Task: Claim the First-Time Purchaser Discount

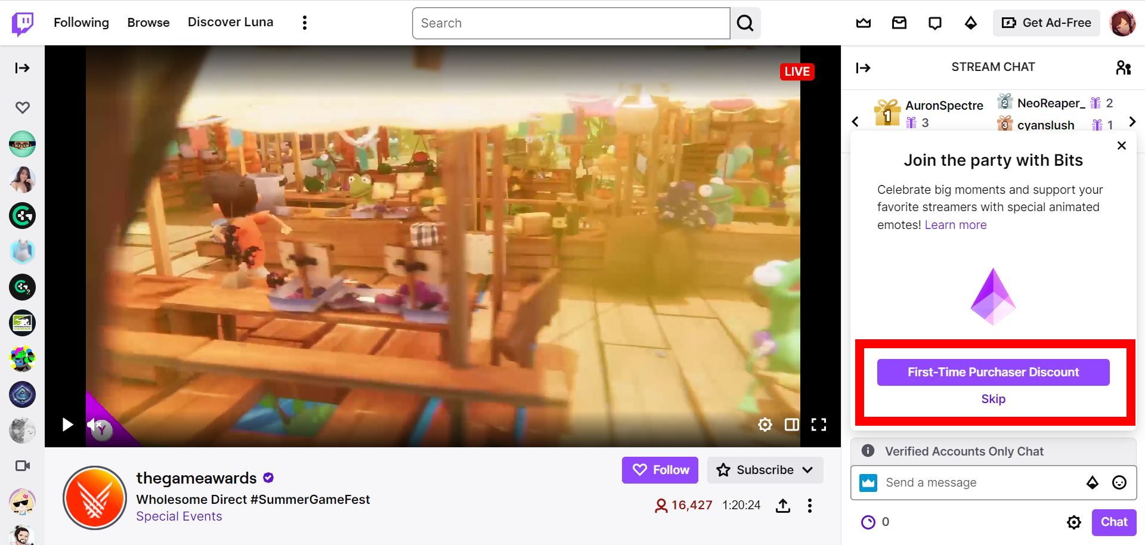Action: 993,371
